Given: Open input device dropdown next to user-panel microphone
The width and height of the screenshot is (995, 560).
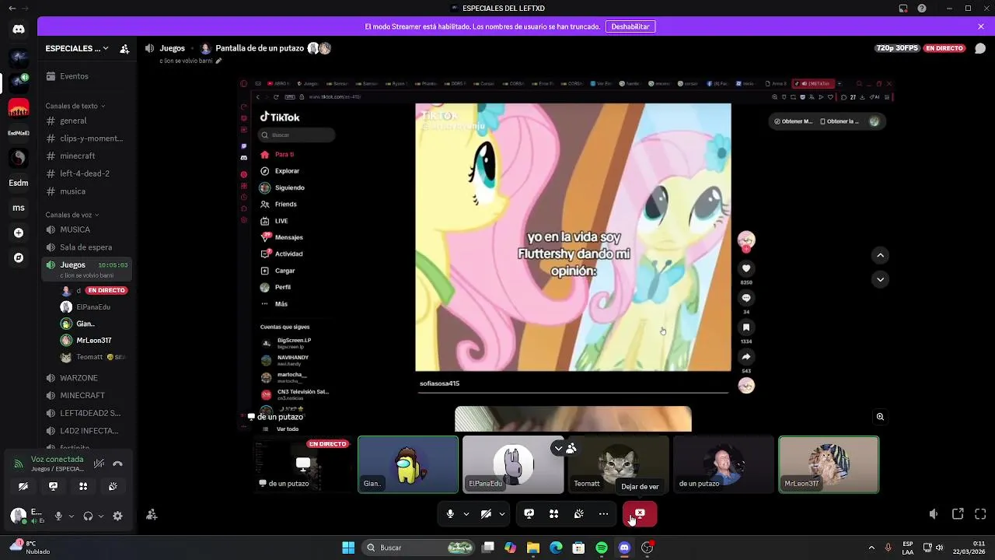Looking at the screenshot, I should [71, 516].
